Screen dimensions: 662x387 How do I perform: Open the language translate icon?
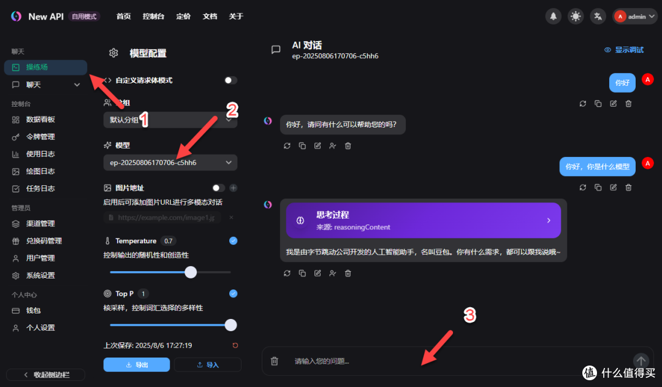598,17
